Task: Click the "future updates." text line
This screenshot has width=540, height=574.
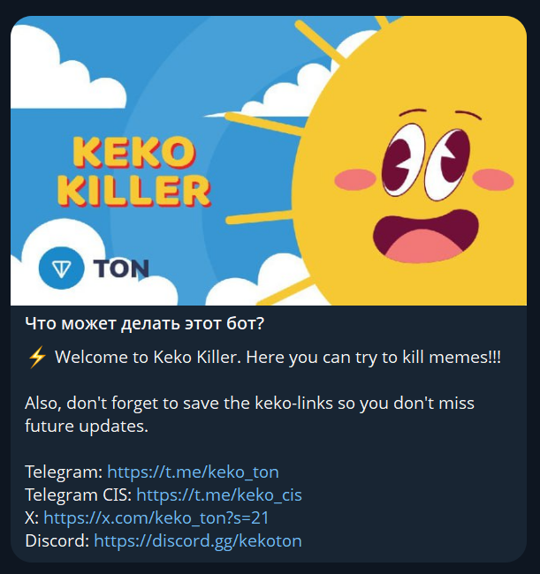Action: (x=87, y=426)
